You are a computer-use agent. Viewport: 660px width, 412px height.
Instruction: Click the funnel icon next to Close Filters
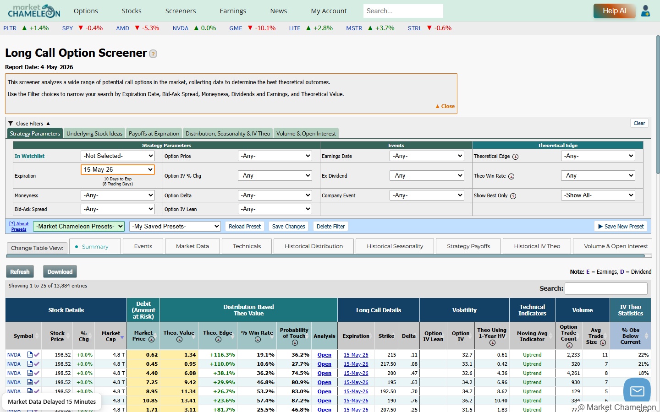(x=11, y=124)
